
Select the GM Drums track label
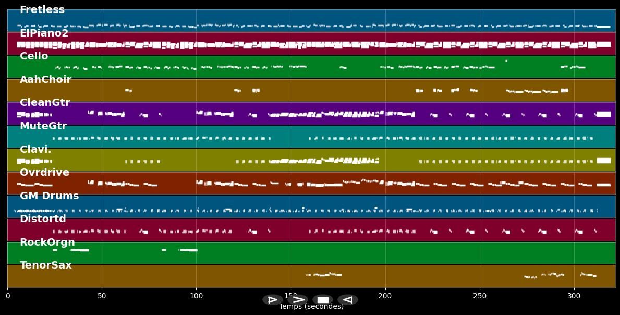(x=49, y=196)
